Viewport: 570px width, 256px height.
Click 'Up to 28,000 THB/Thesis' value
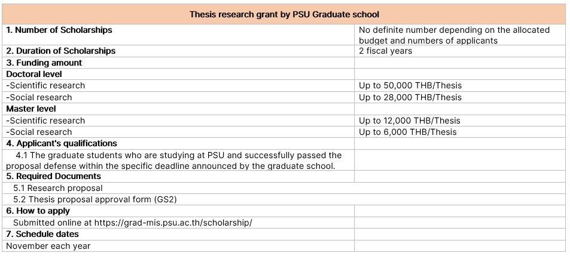pos(410,97)
